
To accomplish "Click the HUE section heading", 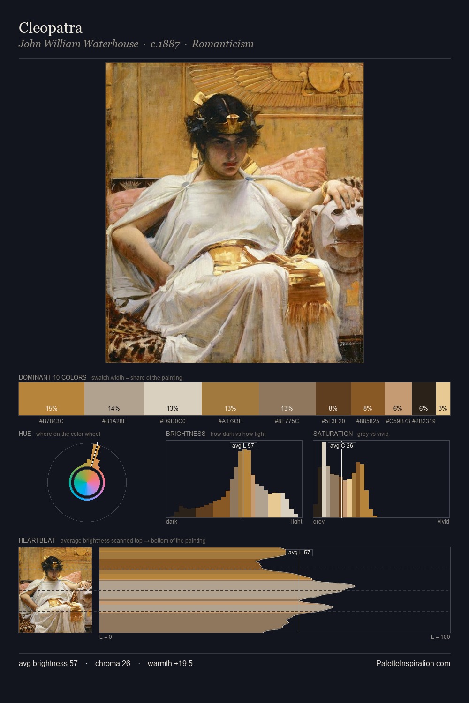I will (x=25, y=434).
